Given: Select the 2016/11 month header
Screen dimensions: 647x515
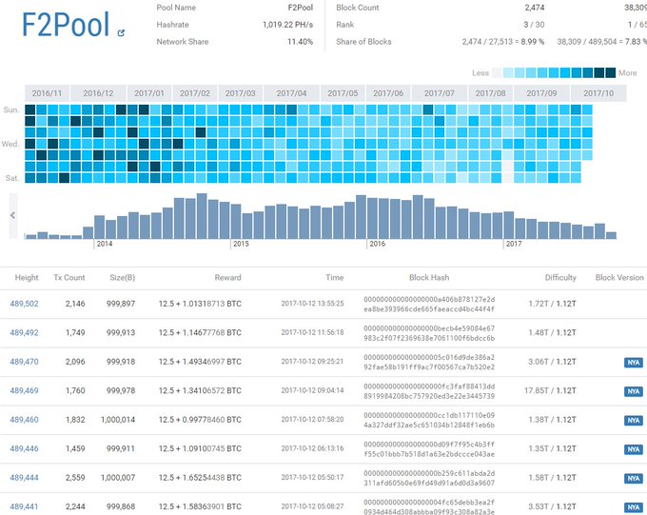Looking at the screenshot, I should pyautogui.click(x=47, y=93).
